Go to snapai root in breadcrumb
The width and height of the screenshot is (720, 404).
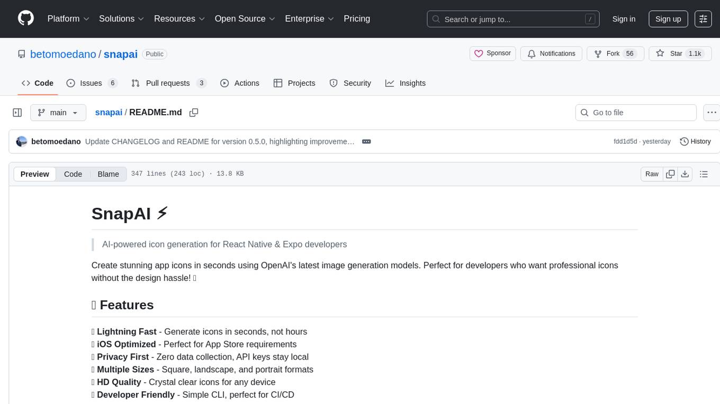coord(109,112)
